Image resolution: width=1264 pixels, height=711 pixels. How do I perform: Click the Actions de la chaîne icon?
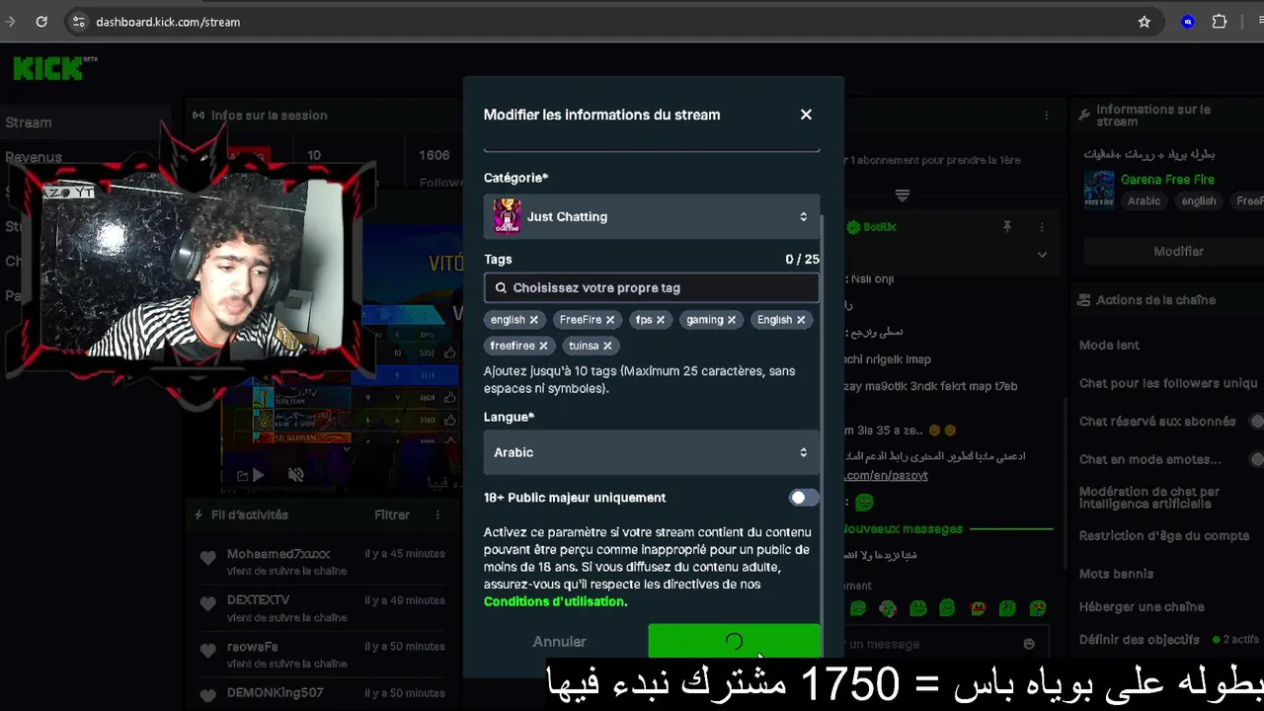[x=1084, y=300]
